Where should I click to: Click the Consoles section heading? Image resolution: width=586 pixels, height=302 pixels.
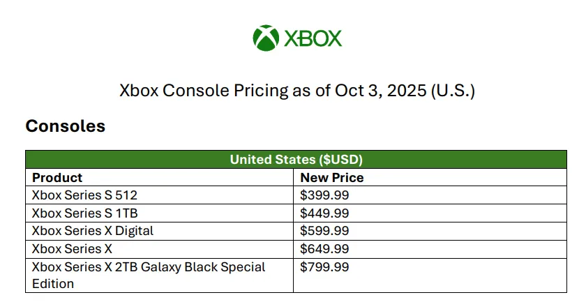point(65,126)
